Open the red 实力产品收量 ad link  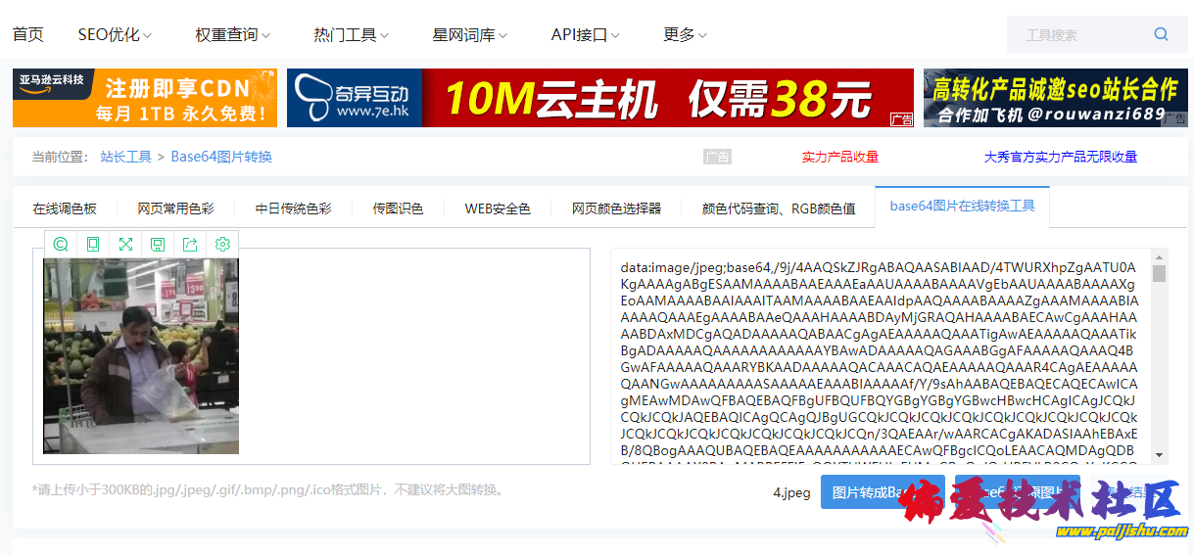(839, 157)
